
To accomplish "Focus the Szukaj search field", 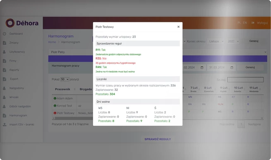I will pos(245,80).
